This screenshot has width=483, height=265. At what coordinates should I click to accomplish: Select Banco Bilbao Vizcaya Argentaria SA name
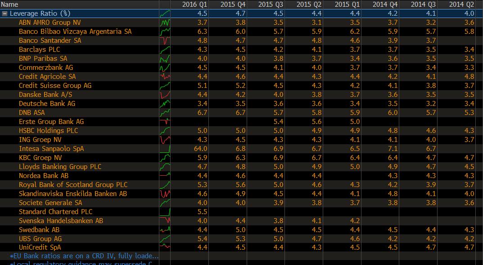(x=75, y=32)
